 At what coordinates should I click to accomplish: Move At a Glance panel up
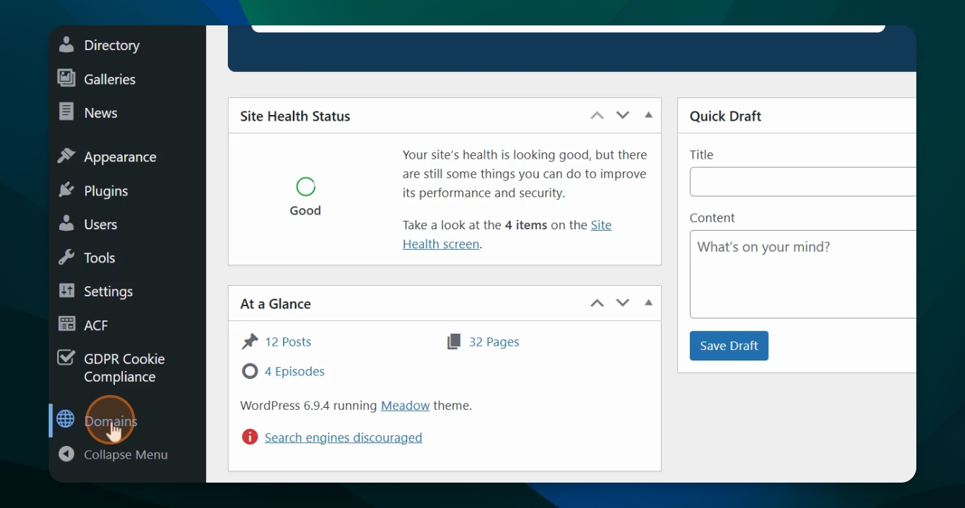[x=597, y=303]
